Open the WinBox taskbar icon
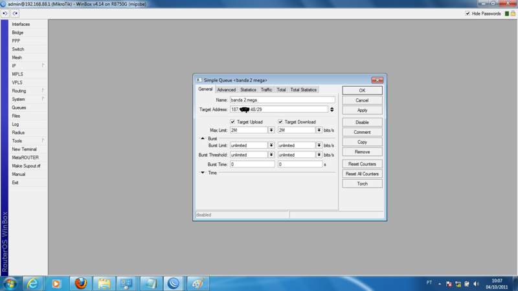Viewport: 518px width, 291px height. pos(174,283)
